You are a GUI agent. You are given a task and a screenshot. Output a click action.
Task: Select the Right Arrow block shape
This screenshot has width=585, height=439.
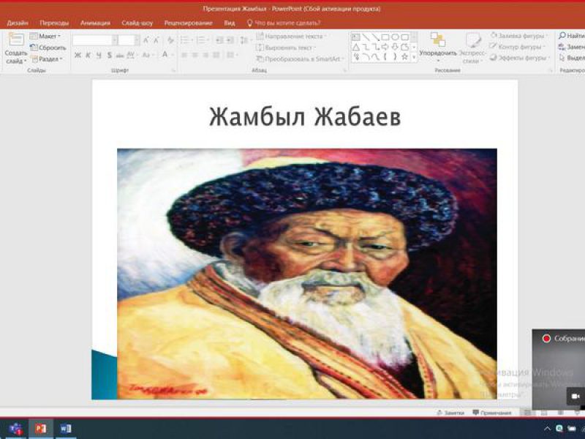[385, 47]
